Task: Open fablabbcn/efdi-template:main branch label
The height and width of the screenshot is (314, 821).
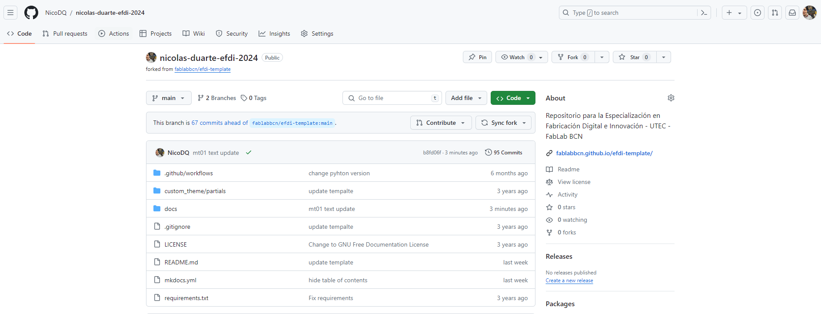Action: point(292,123)
